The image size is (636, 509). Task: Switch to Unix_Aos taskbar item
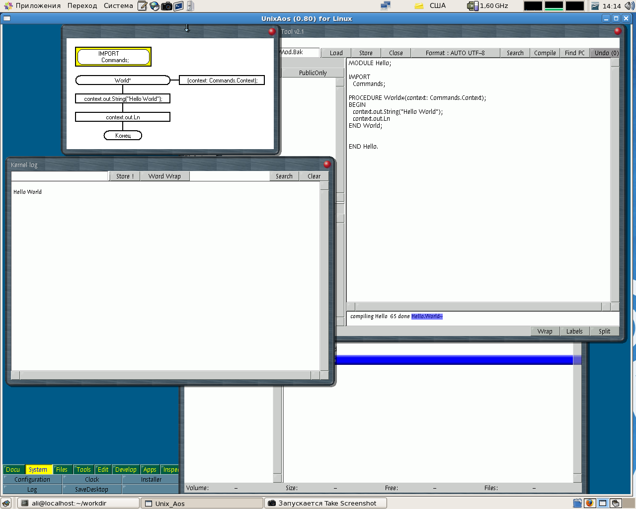click(202, 503)
